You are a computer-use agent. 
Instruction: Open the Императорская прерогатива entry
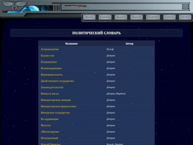[x=59, y=106]
